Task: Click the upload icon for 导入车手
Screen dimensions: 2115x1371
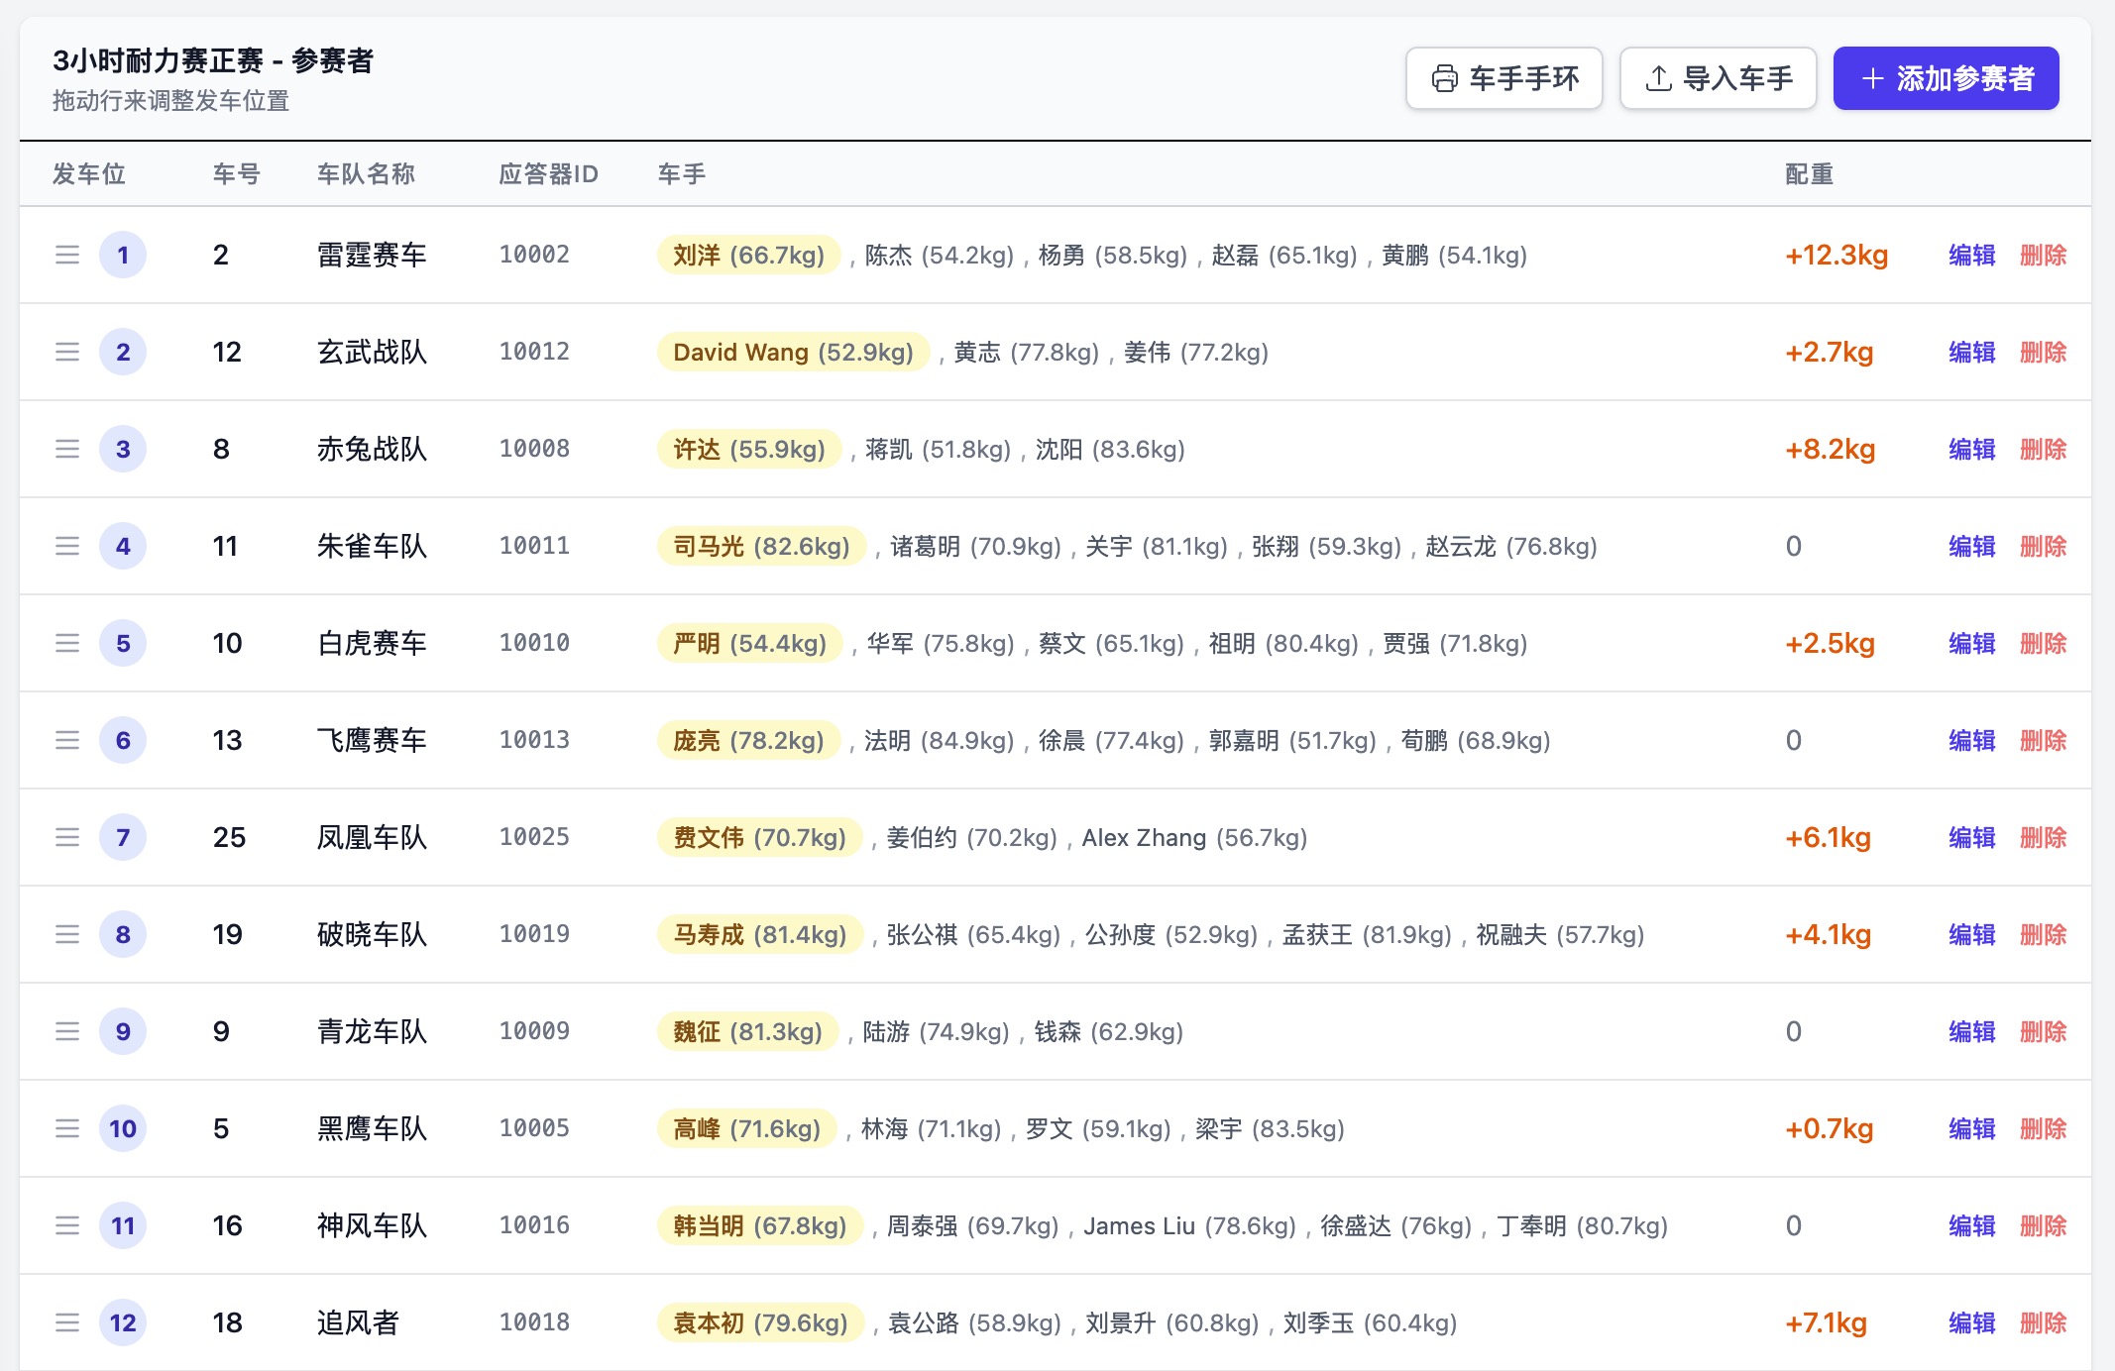Action: tap(1658, 79)
